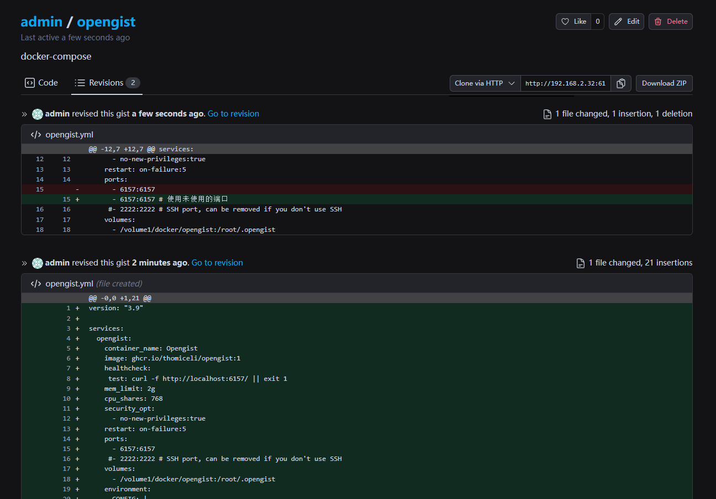Collapse the 2 minutes ago revision chevron
716x499 pixels.
click(24, 263)
